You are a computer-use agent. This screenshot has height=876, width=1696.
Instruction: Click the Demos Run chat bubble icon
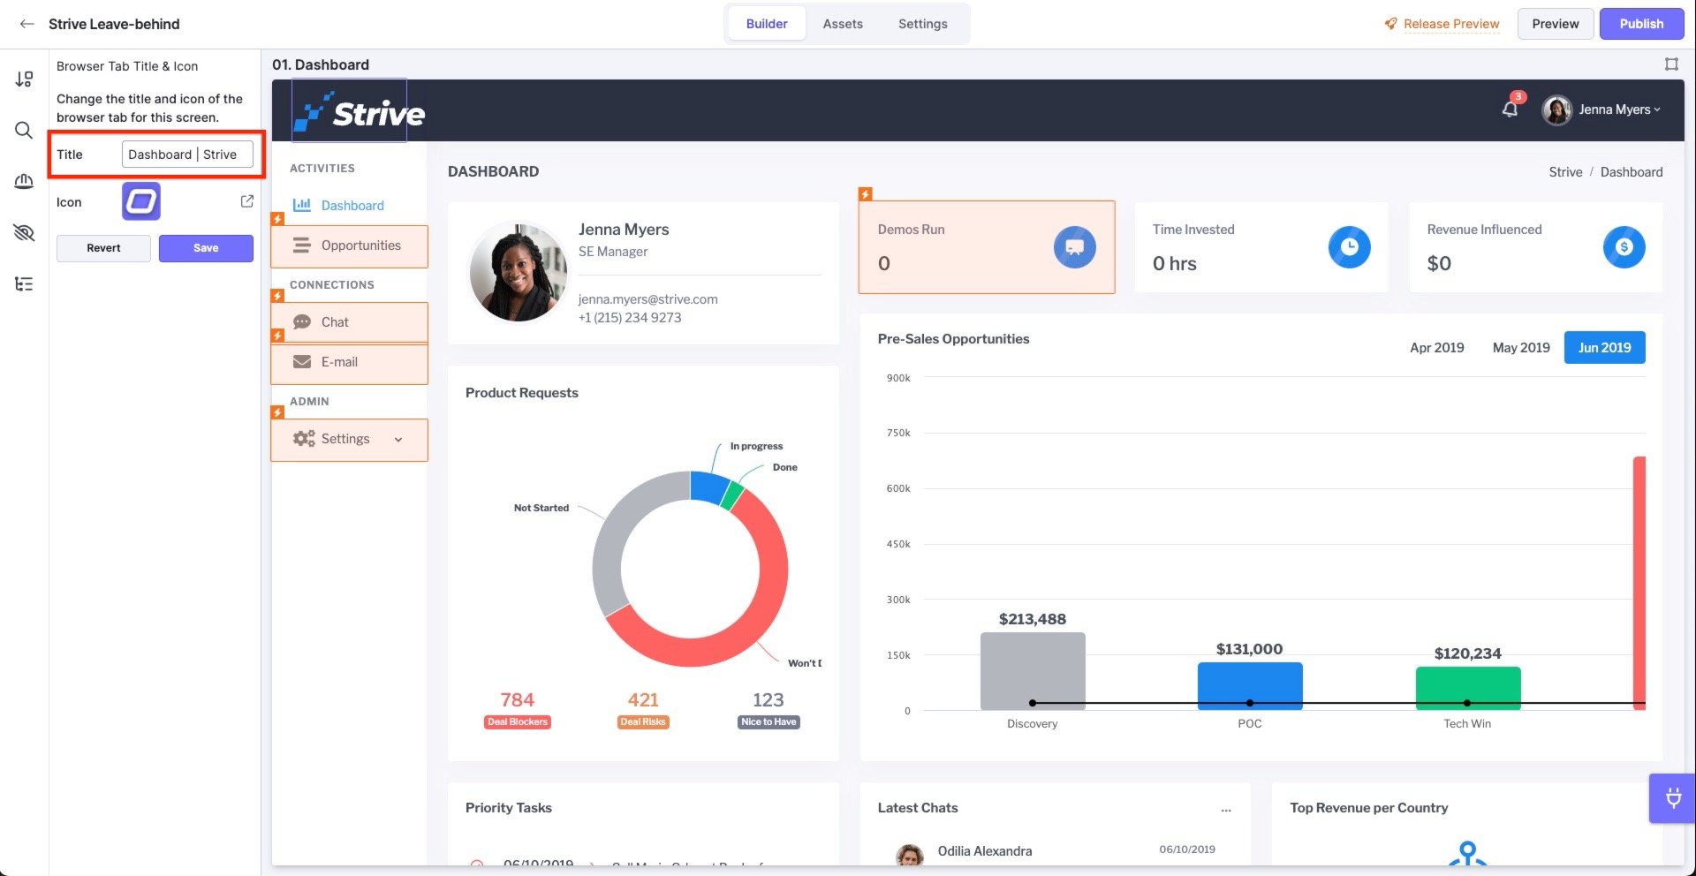pyautogui.click(x=1074, y=247)
